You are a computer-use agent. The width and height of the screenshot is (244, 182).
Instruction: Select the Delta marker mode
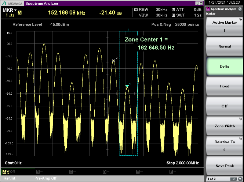tap(225, 66)
